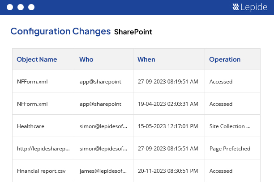Click the Lepide logo in the title bar
Screen dimensions: 274x192
(x=249, y=7)
